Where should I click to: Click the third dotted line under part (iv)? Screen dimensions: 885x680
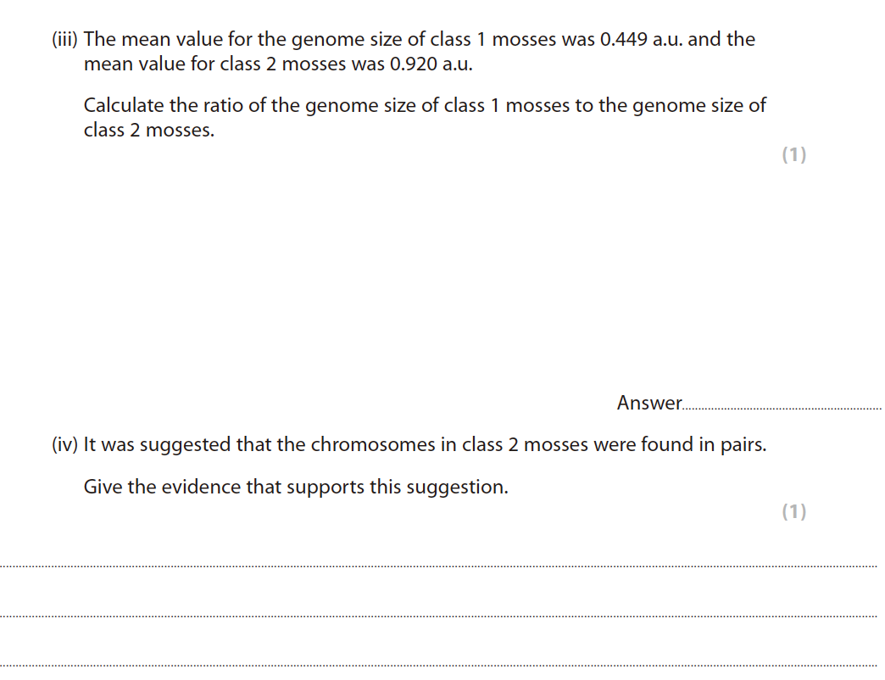pyautogui.click(x=439, y=666)
